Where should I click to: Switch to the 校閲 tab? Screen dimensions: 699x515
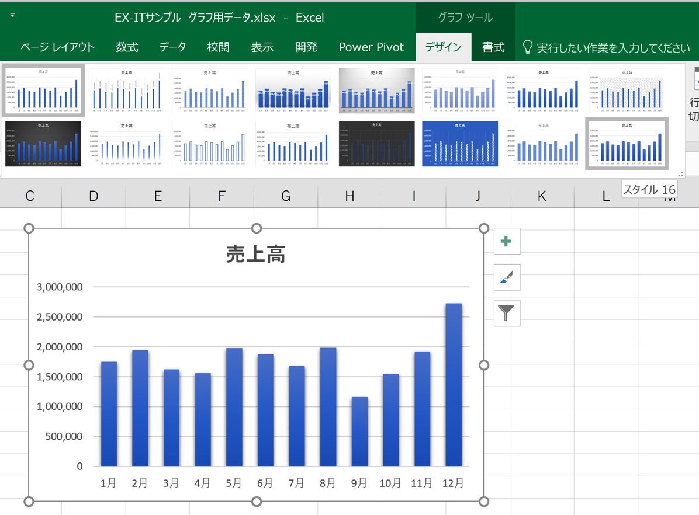coord(218,47)
